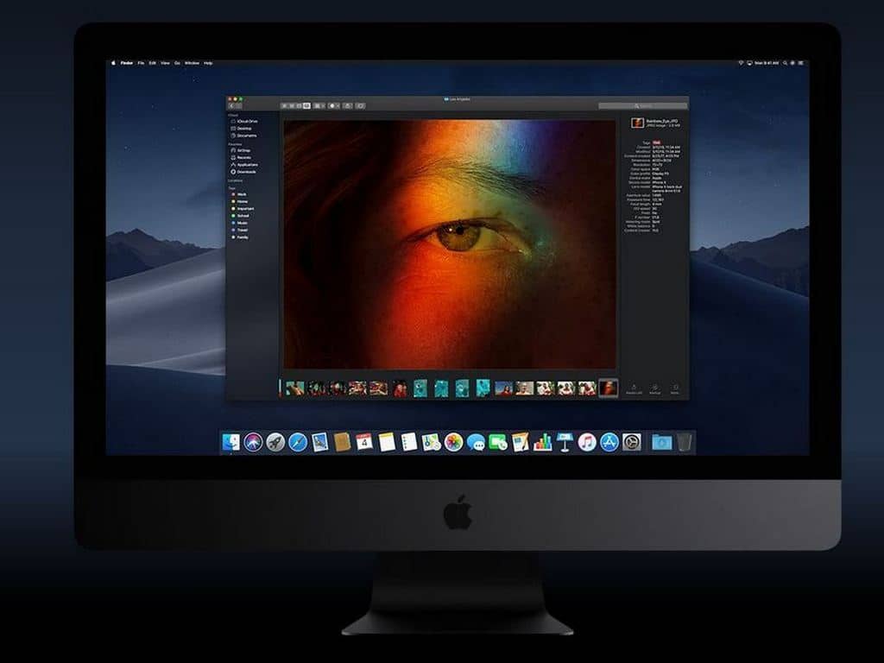Open iTunes from the Dock
The height and width of the screenshot is (663, 884).
587,443
